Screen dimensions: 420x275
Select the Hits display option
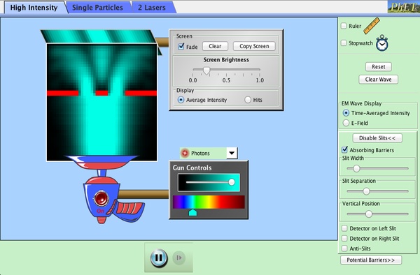click(248, 100)
